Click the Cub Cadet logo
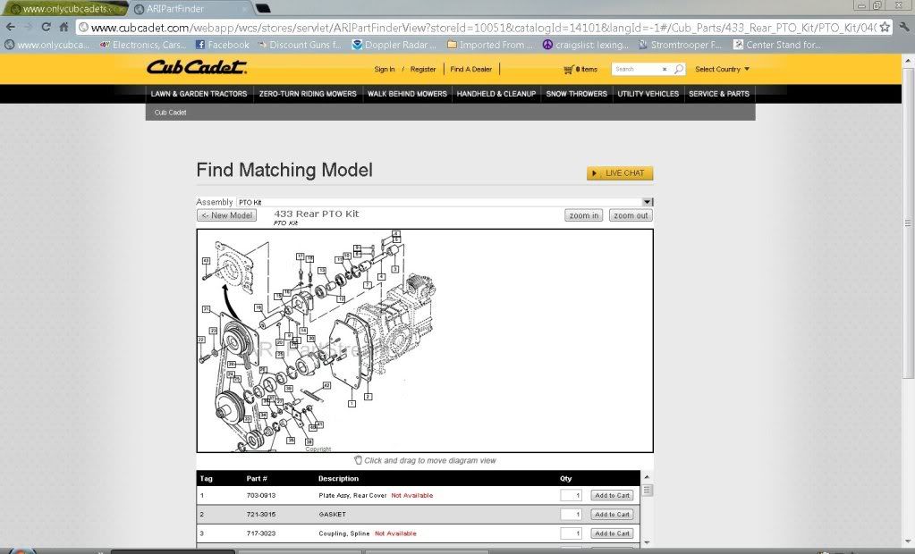Viewport: 915px width, 554px height. (197, 67)
